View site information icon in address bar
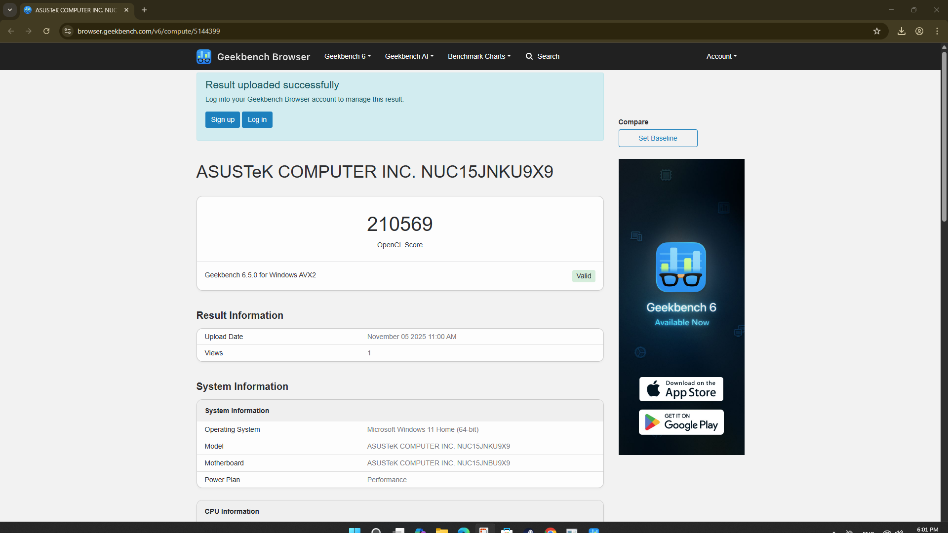 [x=68, y=31]
